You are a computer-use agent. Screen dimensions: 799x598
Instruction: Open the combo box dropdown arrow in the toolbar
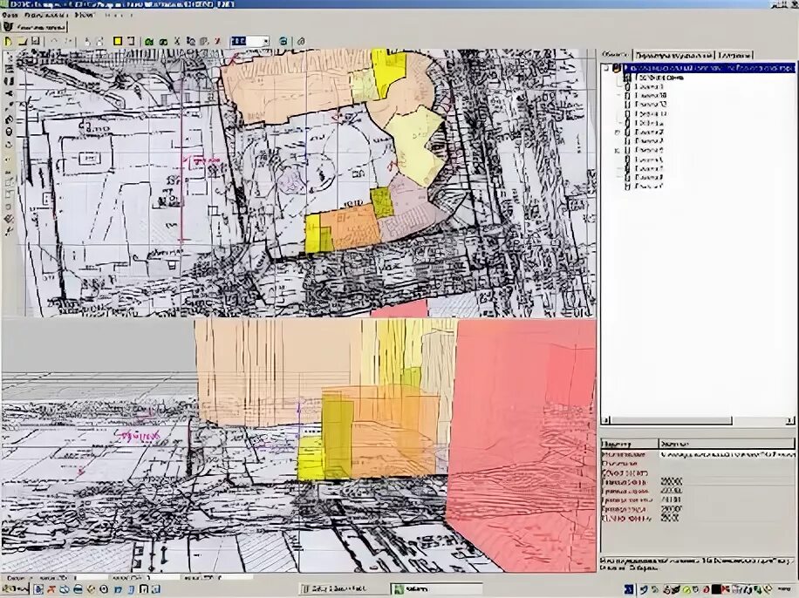264,41
